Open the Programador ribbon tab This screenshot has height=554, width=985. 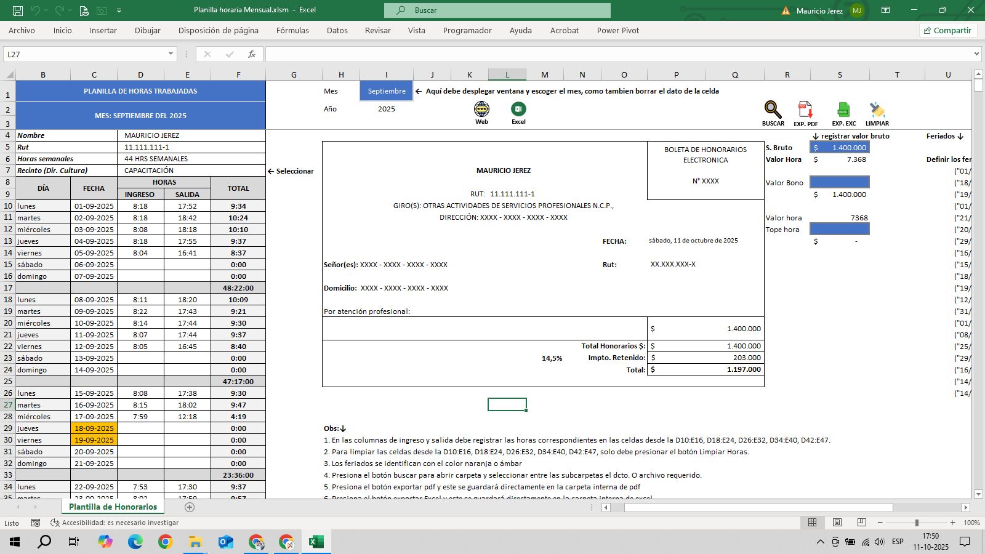[467, 30]
